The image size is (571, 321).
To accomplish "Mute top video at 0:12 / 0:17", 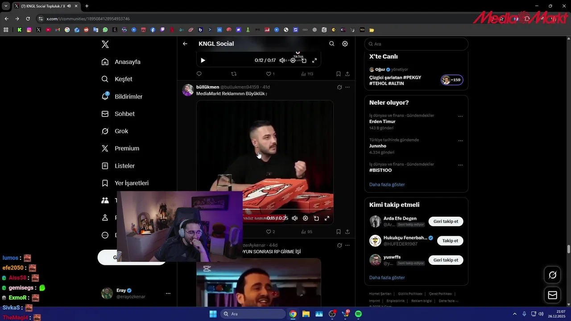I will (x=282, y=60).
